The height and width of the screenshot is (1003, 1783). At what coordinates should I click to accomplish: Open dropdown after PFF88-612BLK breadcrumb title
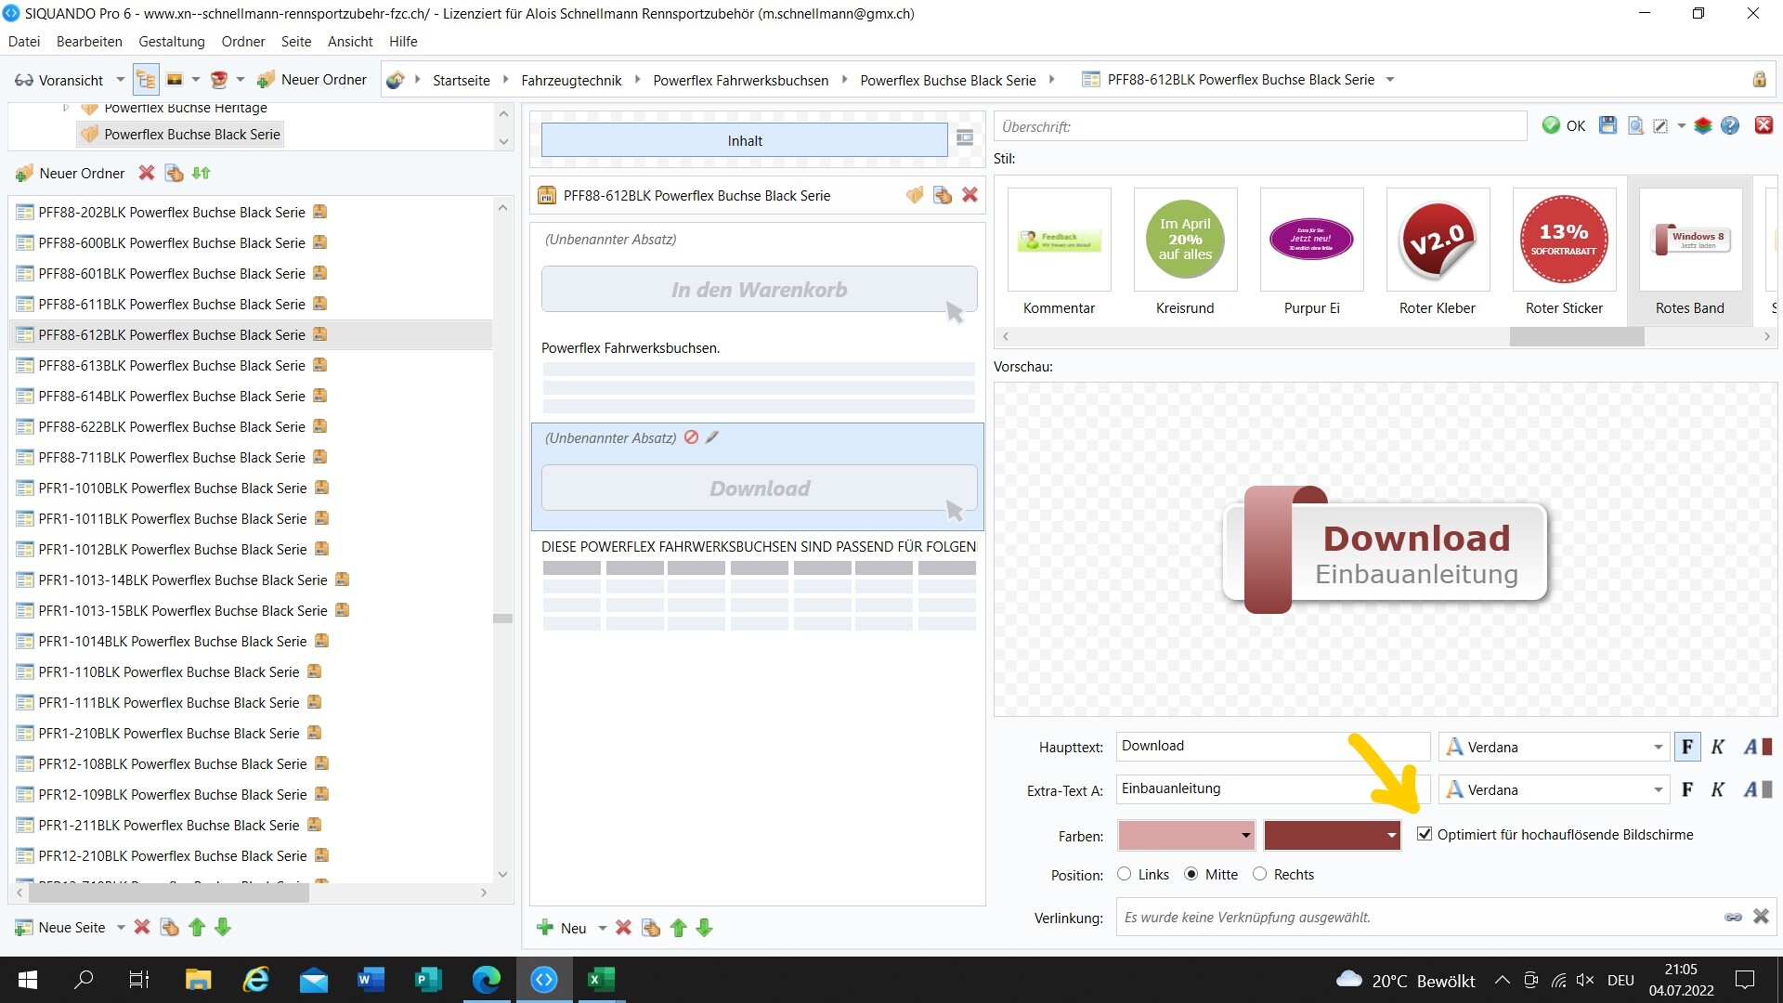click(x=1390, y=80)
